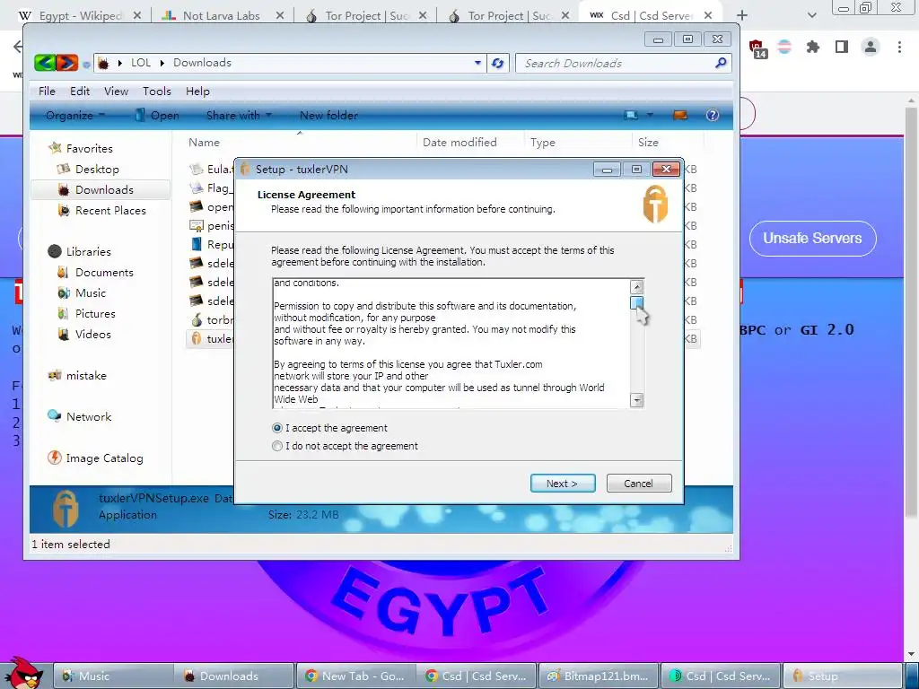The height and width of the screenshot is (689, 919).
Task: Click the license scrollbar up arrow
Action: coord(636,287)
